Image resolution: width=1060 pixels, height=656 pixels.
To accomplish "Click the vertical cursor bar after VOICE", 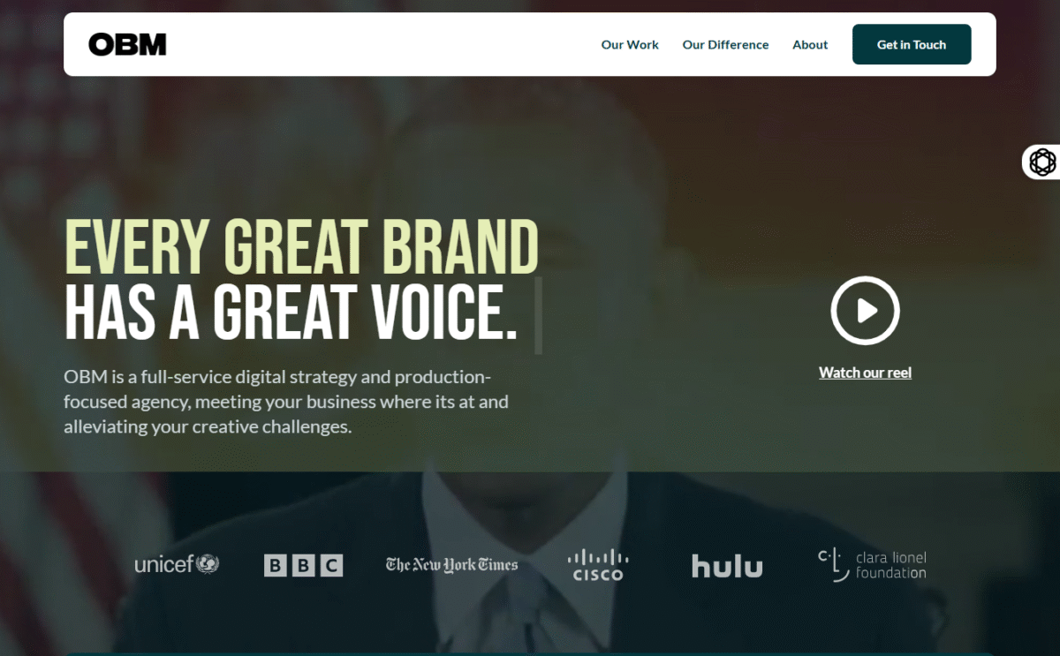I will coord(539,315).
